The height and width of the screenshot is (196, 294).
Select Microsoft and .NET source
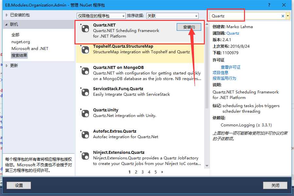[x=30, y=49]
